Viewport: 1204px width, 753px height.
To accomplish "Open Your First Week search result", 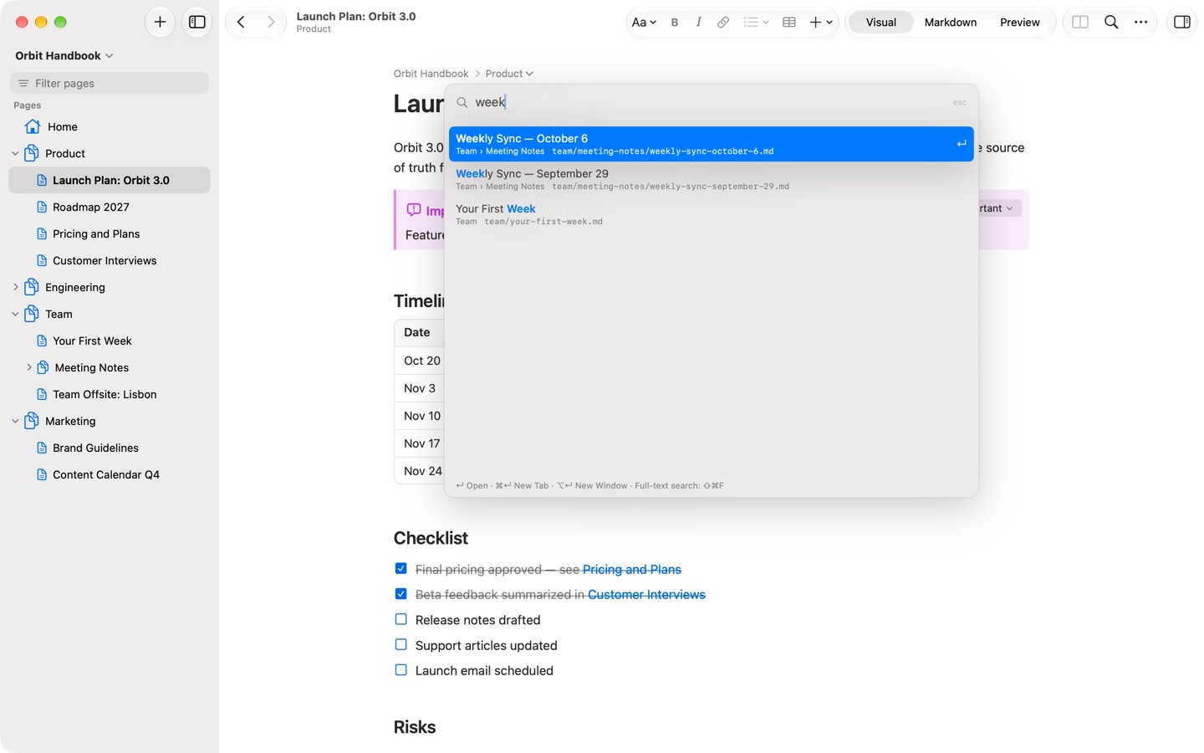I will (711, 214).
